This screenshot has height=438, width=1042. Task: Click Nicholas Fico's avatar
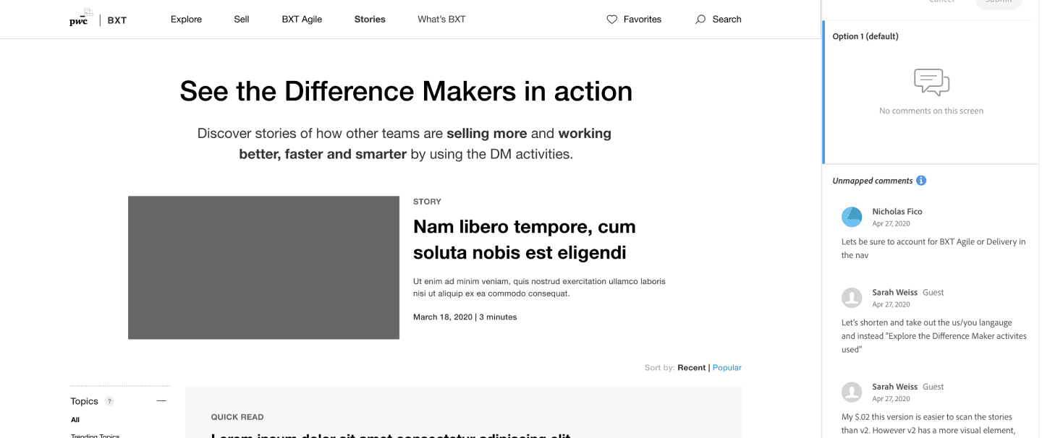point(852,217)
